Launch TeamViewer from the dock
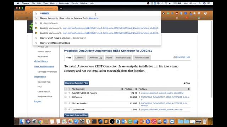 172,121
